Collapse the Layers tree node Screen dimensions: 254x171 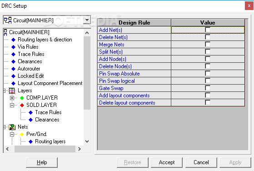pos(5,91)
